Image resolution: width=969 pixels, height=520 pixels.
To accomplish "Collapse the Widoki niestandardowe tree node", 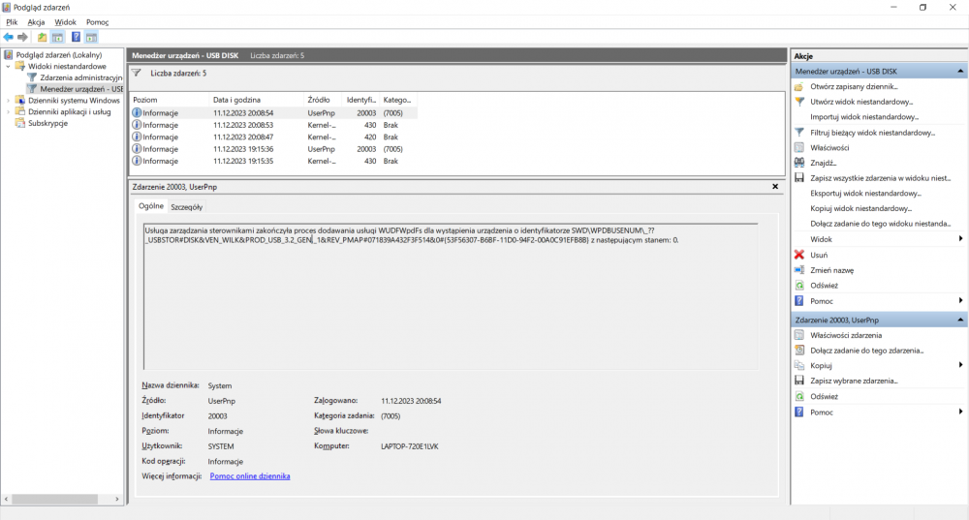I will point(9,67).
